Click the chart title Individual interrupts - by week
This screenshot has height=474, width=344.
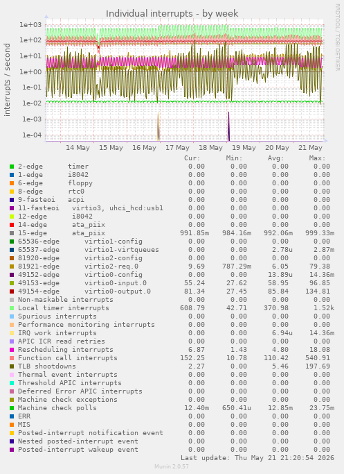pos(172,14)
